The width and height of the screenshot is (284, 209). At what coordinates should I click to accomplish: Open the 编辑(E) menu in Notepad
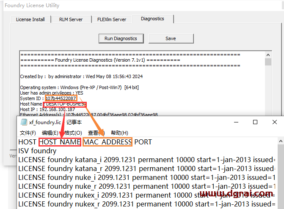[50, 133]
